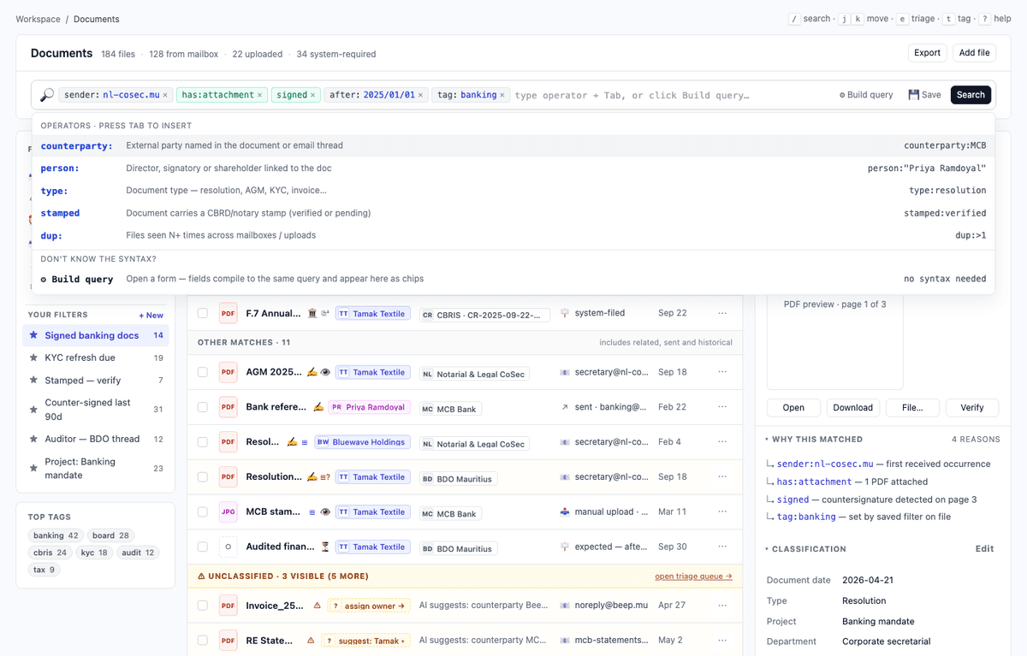Create a new saved filter
This screenshot has height=656, width=1027.
pos(151,316)
